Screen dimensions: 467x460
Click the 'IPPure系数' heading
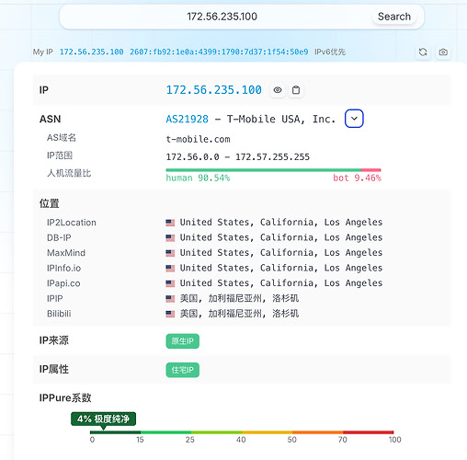coord(65,397)
